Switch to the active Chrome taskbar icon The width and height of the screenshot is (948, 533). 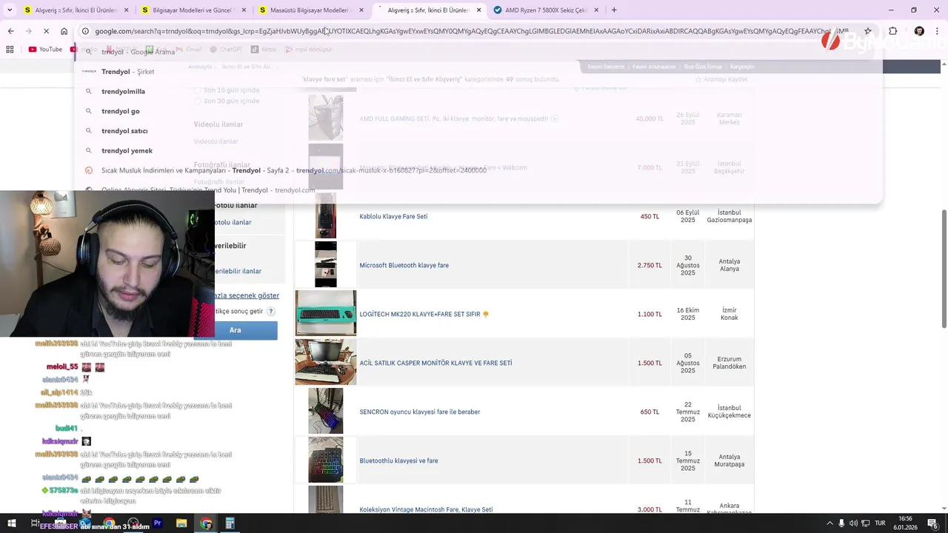coord(206,523)
